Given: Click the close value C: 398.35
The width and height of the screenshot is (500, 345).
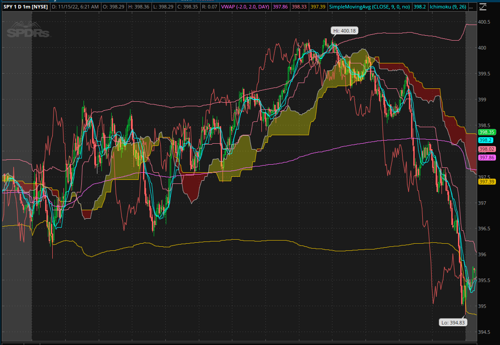Looking at the screenshot, I should click(x=188, y=7).
